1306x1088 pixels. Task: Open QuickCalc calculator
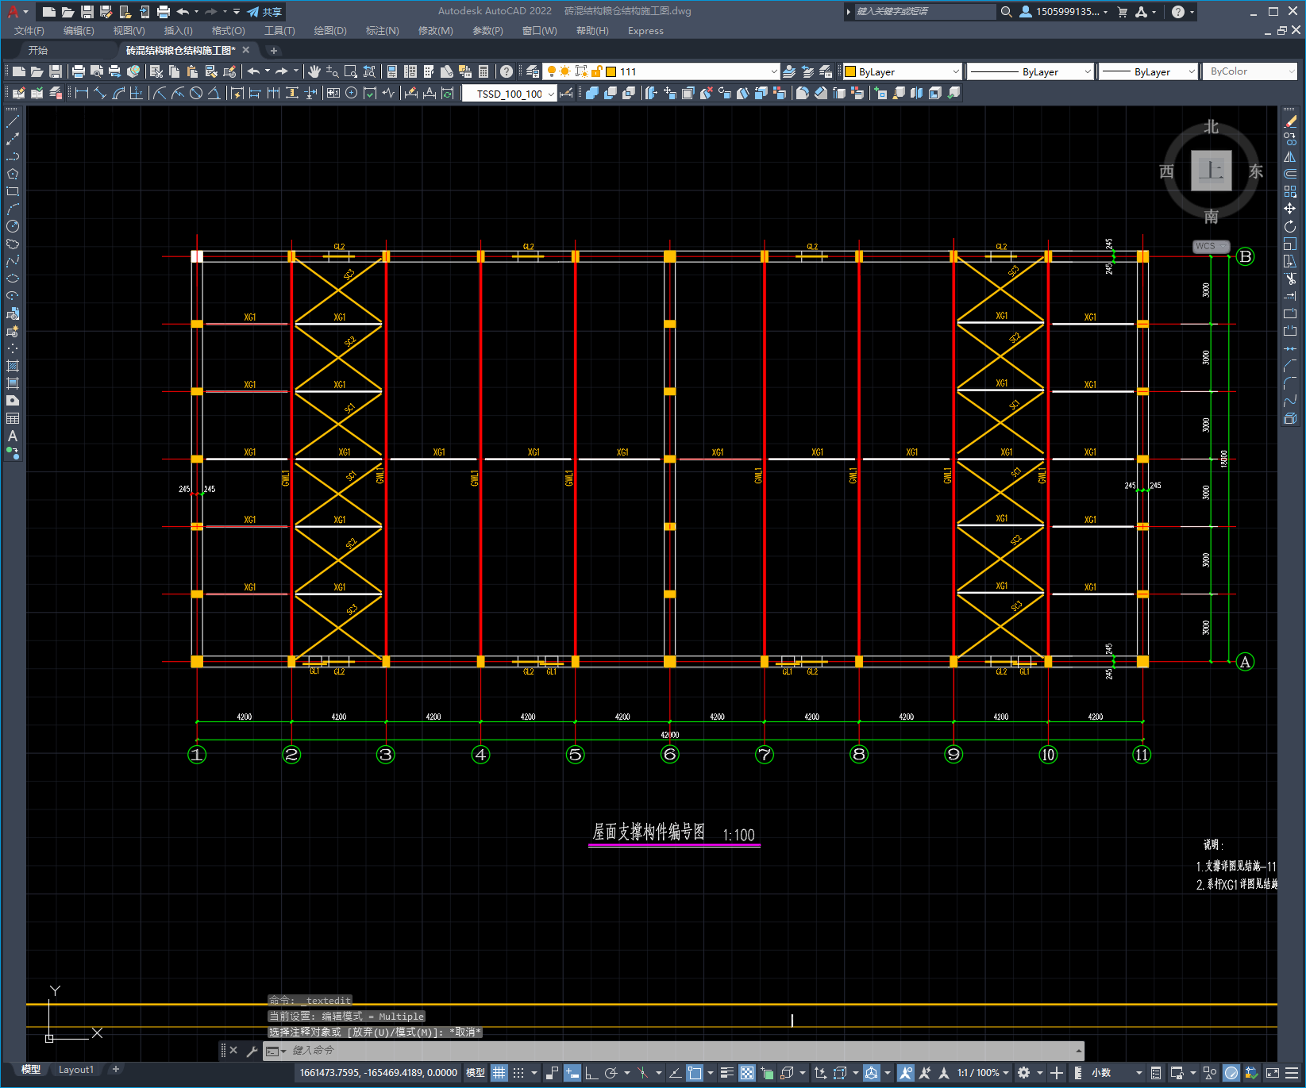pyautogui.click(x=483, y=71)
